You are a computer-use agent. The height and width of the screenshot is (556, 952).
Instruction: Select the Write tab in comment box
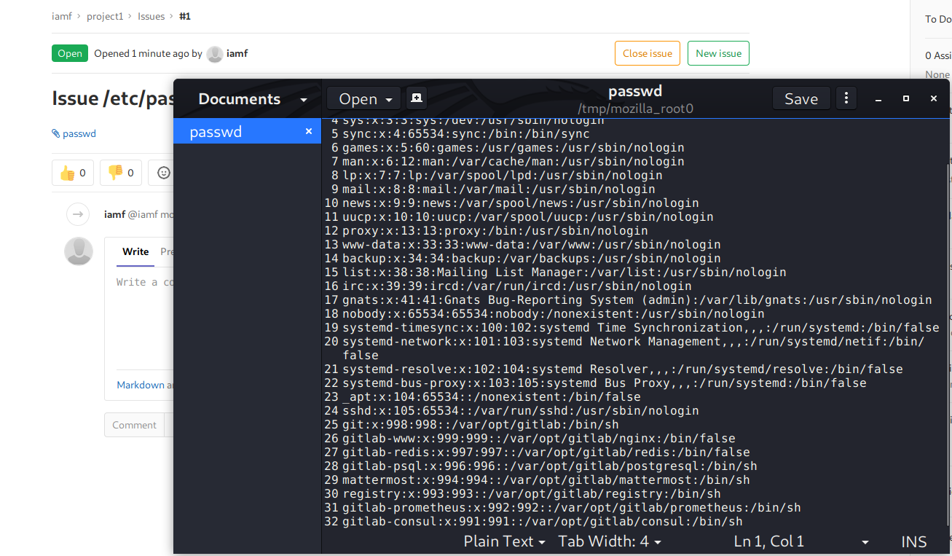(135, 251)
